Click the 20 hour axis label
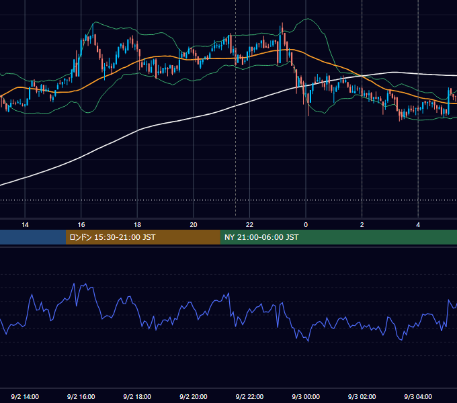Viewport: 457px width, 403px height. [x=194, y=225]
